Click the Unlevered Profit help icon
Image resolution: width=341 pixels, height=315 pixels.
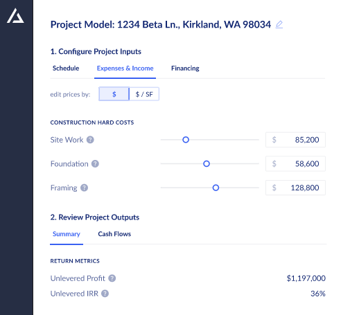(112, 278)
